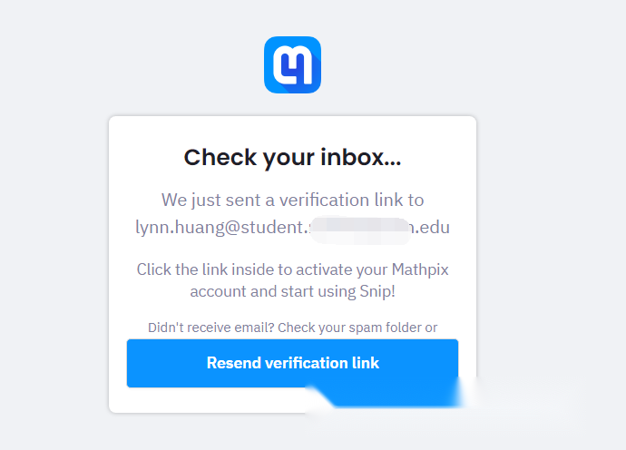626x450 pixels.
Task: Click the lynn.huang@student email address
Action: coord(292,227)
